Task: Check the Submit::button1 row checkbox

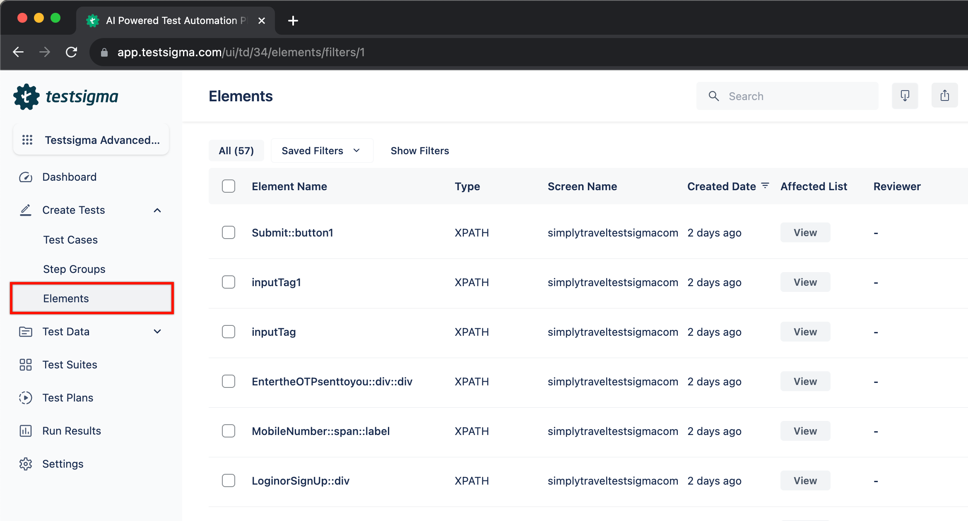Action: pos(229,232)
